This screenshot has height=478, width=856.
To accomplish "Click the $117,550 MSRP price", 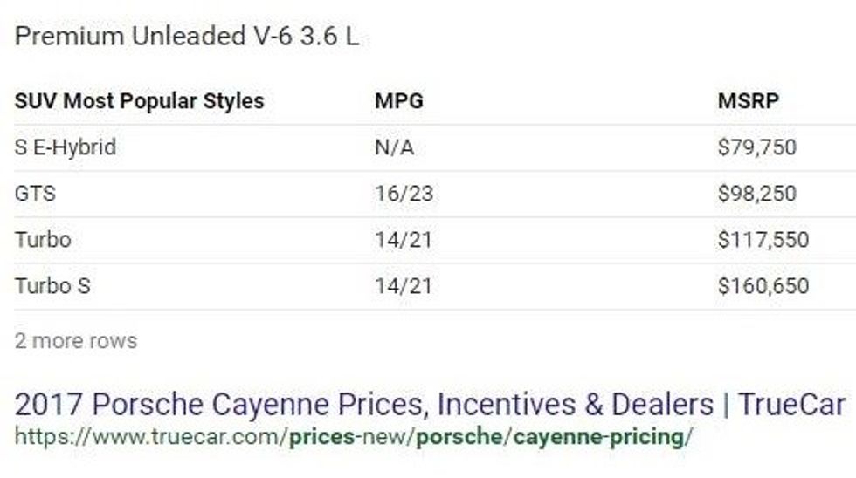I will [763, 240].
